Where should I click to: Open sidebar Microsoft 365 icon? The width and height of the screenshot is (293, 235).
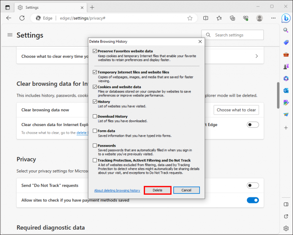[x=286, y=78]
